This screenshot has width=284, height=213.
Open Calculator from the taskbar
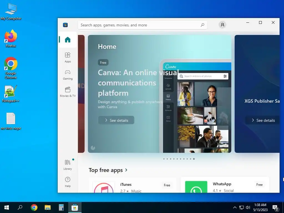[61, 207]
